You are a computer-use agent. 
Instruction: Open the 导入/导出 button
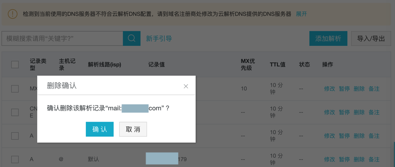coord(371,38)
